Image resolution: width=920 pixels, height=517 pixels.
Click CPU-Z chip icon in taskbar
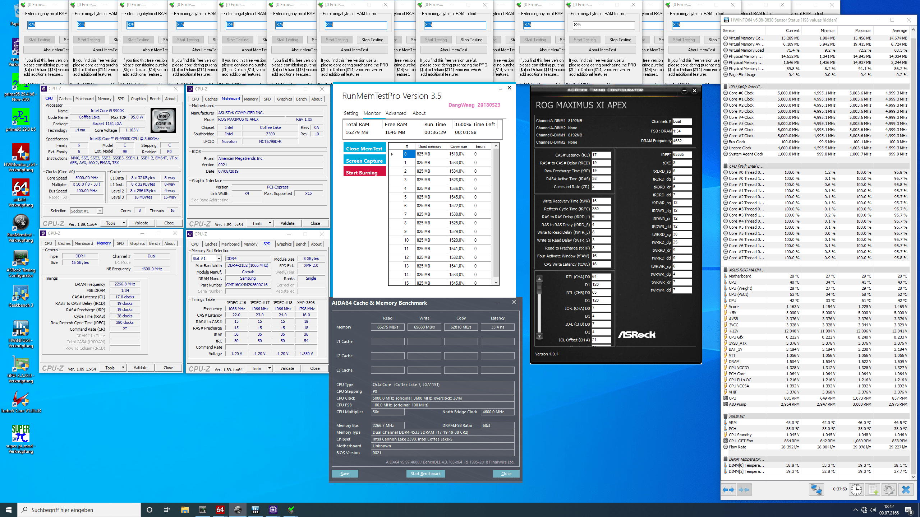click(x=273, y=509)
